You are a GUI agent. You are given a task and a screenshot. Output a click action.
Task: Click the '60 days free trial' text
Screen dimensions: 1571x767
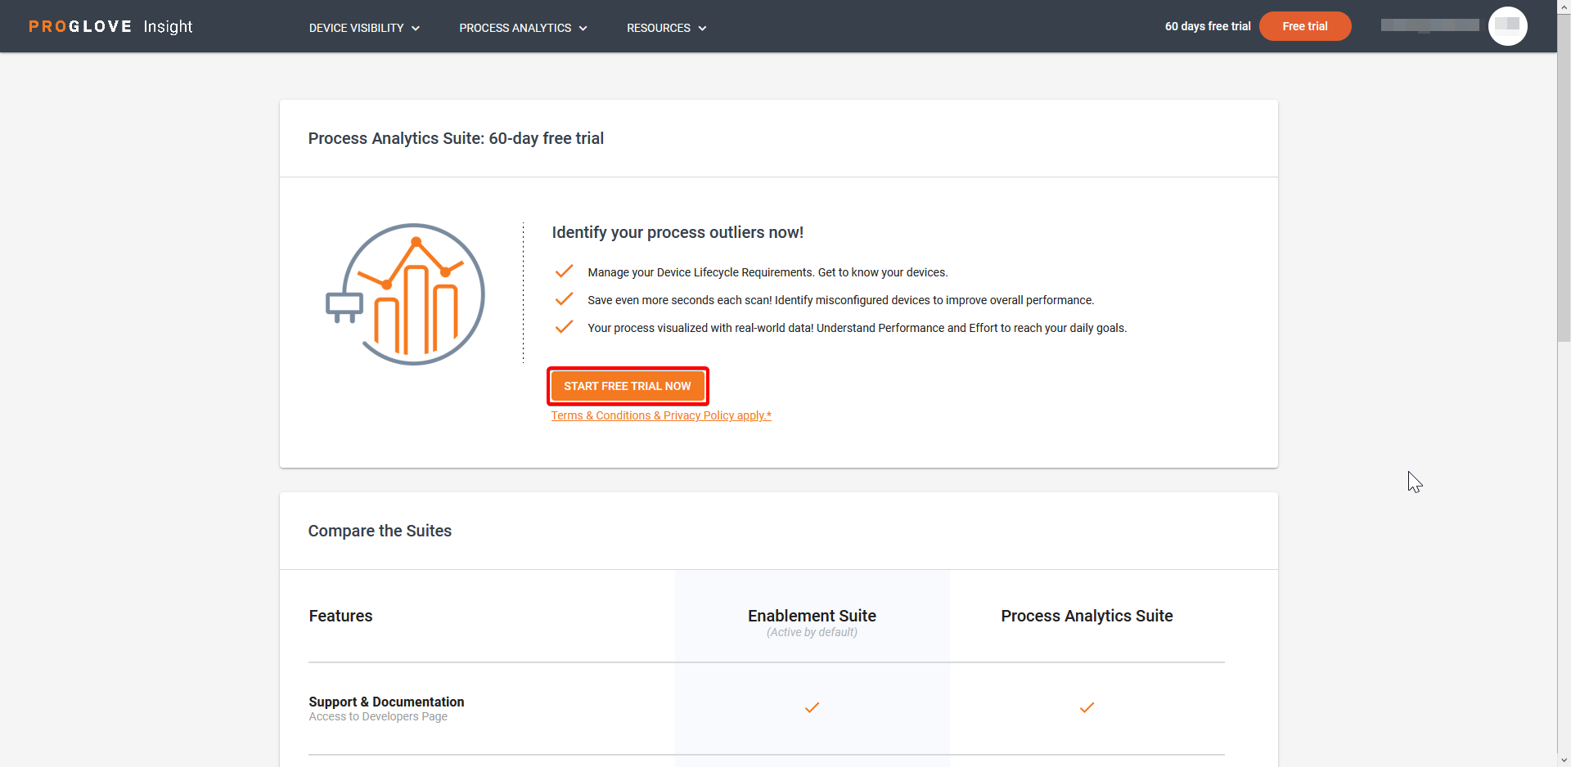pyautogui.click(x=1208, y=26)
